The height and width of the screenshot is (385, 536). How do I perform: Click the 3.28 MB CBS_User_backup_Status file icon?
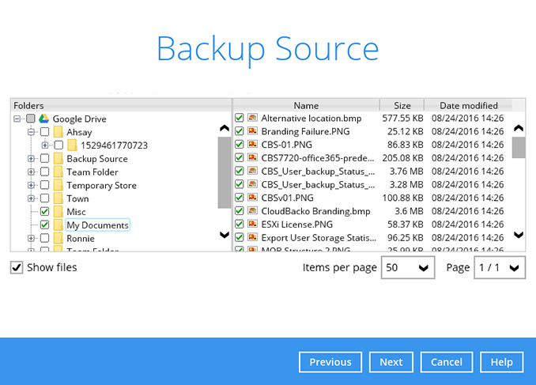(252, 184)
